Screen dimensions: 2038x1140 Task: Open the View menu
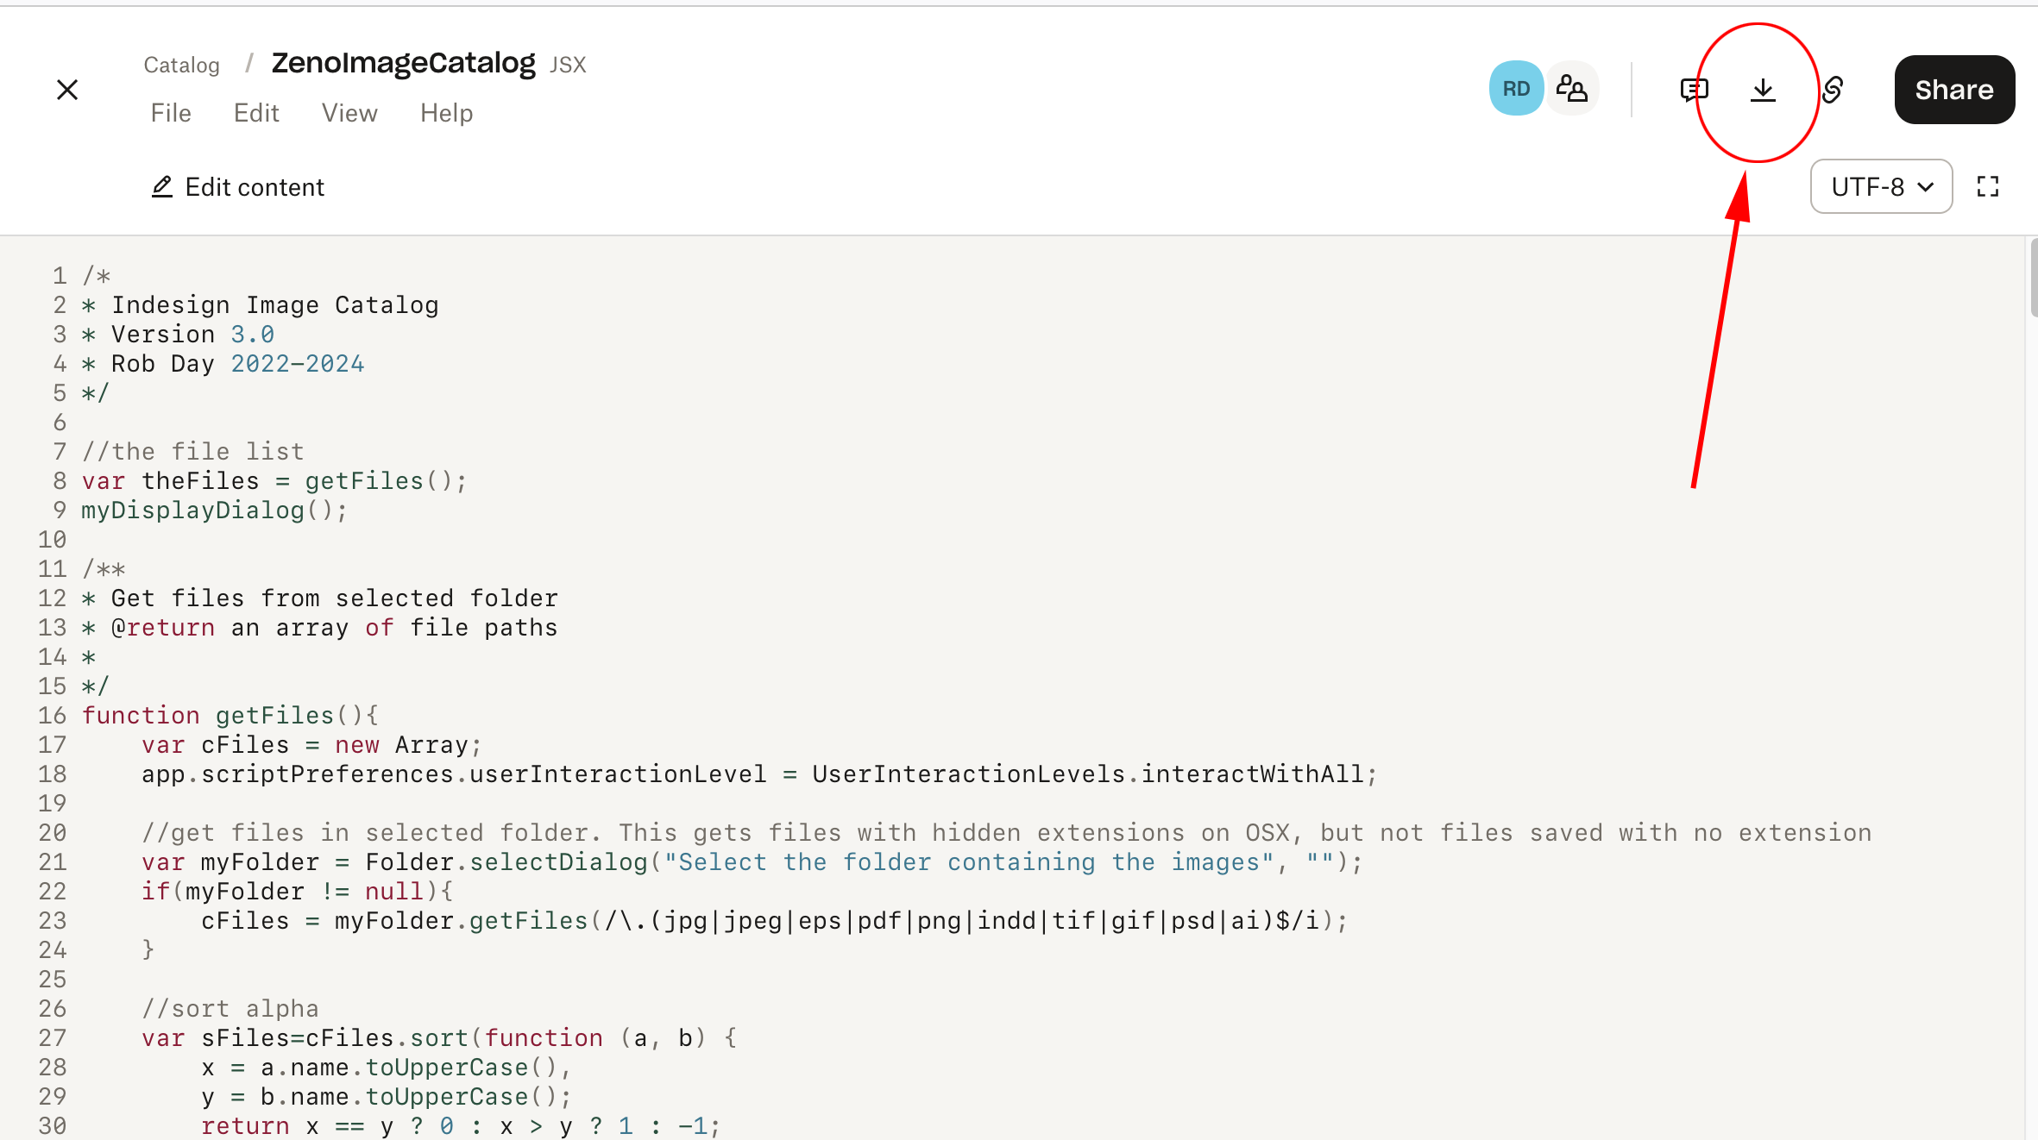tap(349, 113)
